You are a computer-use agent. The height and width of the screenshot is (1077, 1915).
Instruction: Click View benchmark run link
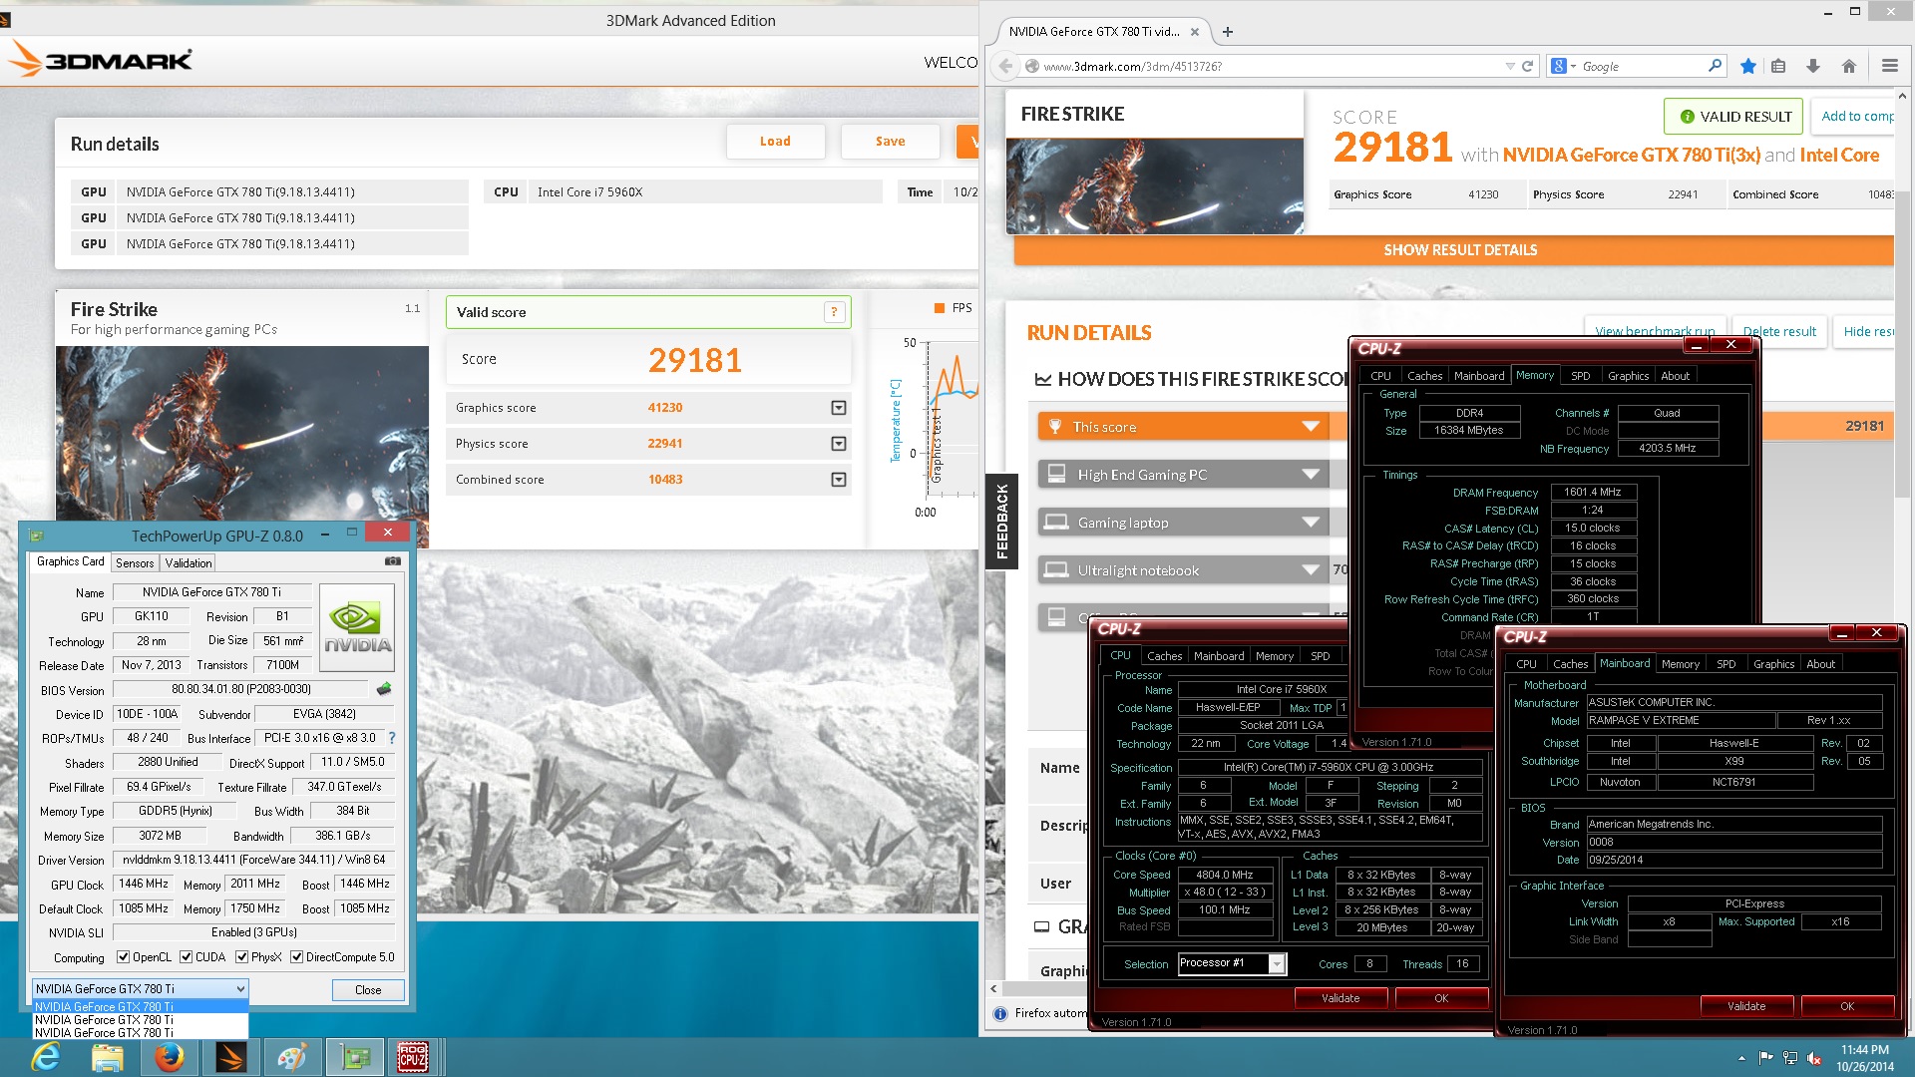pyautogui.click(x=1655, y=331)
